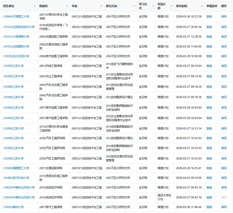Click 填写 for 天津理工大学 row
The height and width of the screenshot is (213, 233).
224,16
